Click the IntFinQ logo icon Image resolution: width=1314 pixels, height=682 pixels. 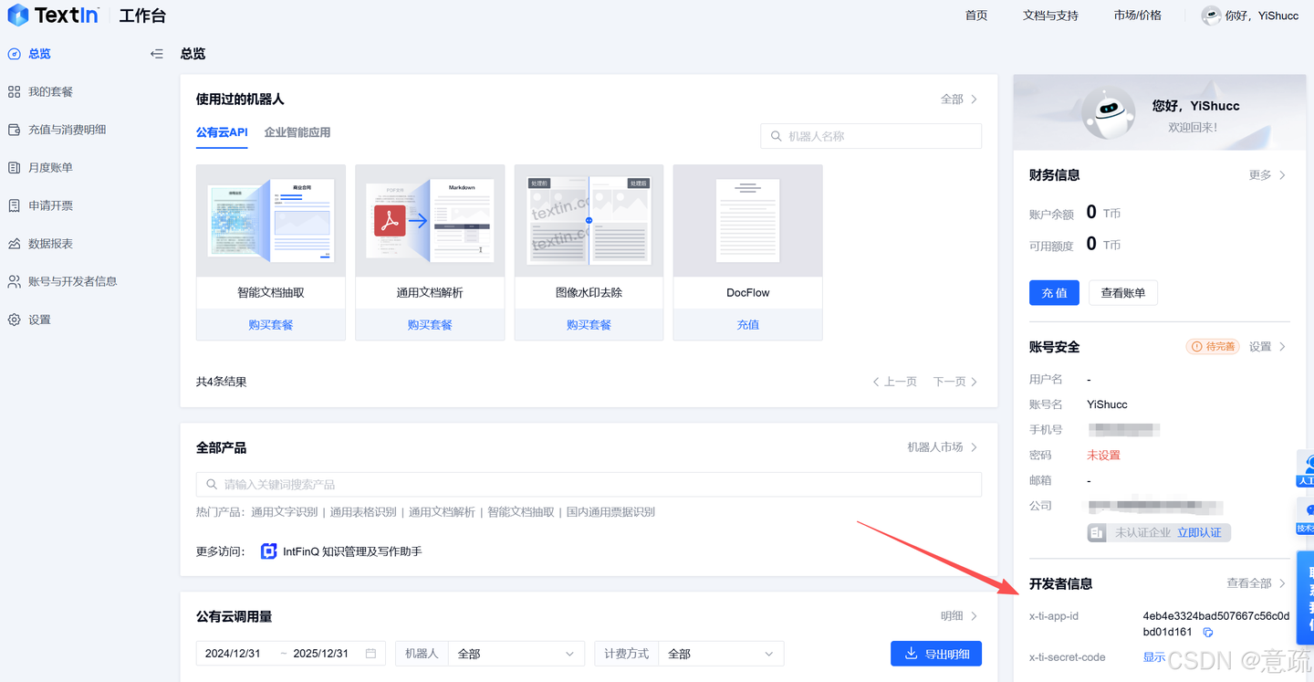(268, 551)
